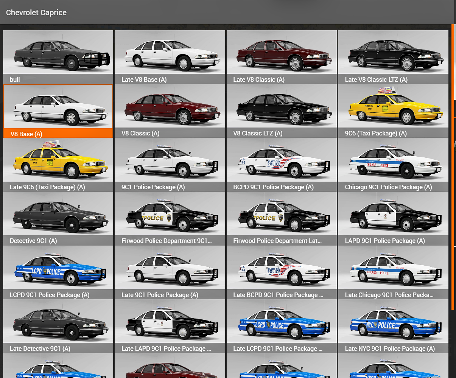Choose the Late LAPD 9C1 Police Package
456x378 pixels.
tap(170, 327)
